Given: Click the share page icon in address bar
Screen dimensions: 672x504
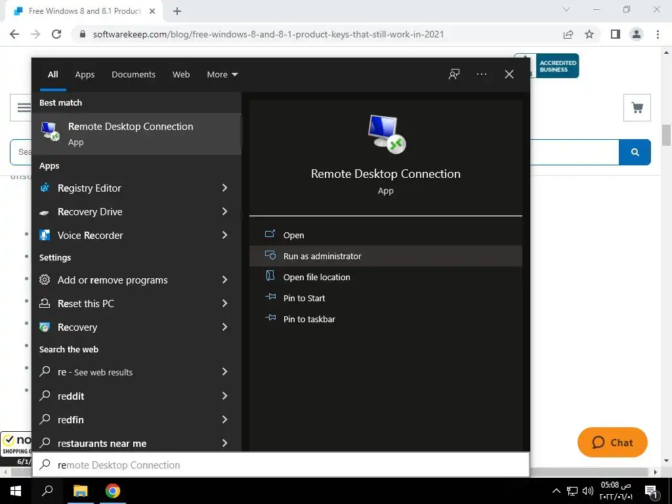Looking at the screenshot, I should tap(568, 34).
